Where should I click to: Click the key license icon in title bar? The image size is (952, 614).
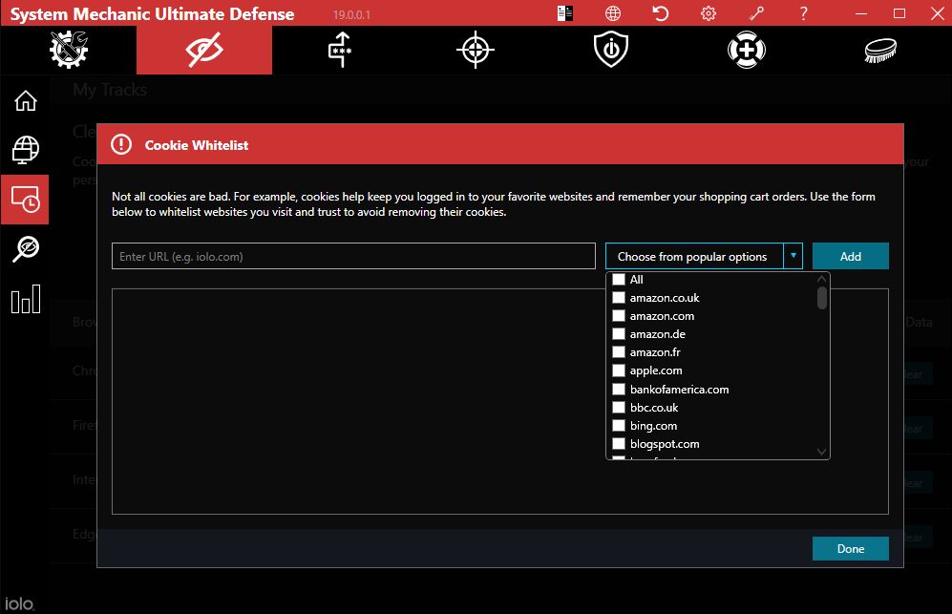pos(756,13)
